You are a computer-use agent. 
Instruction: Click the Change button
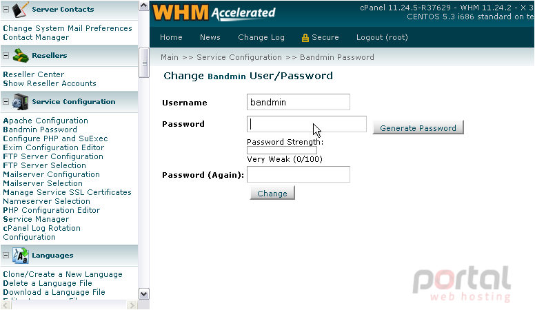pyautogui.click(x=272, y=193)
